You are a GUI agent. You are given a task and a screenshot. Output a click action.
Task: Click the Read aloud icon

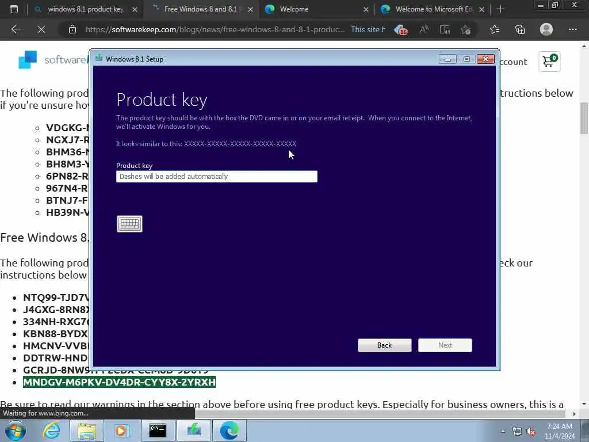[x=424, y=29]
